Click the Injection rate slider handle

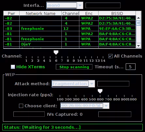[100, 91]
